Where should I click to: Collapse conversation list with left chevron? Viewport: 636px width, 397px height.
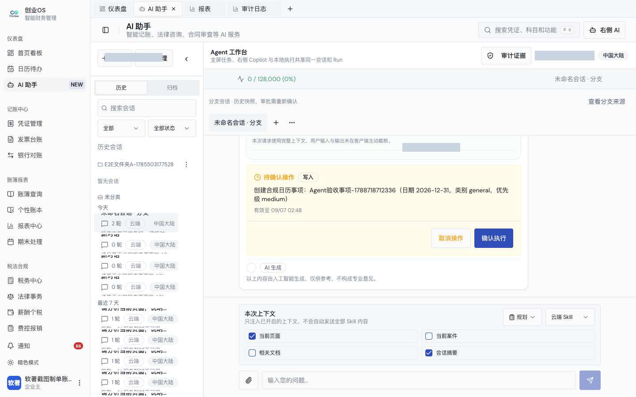tap(186, 59)
